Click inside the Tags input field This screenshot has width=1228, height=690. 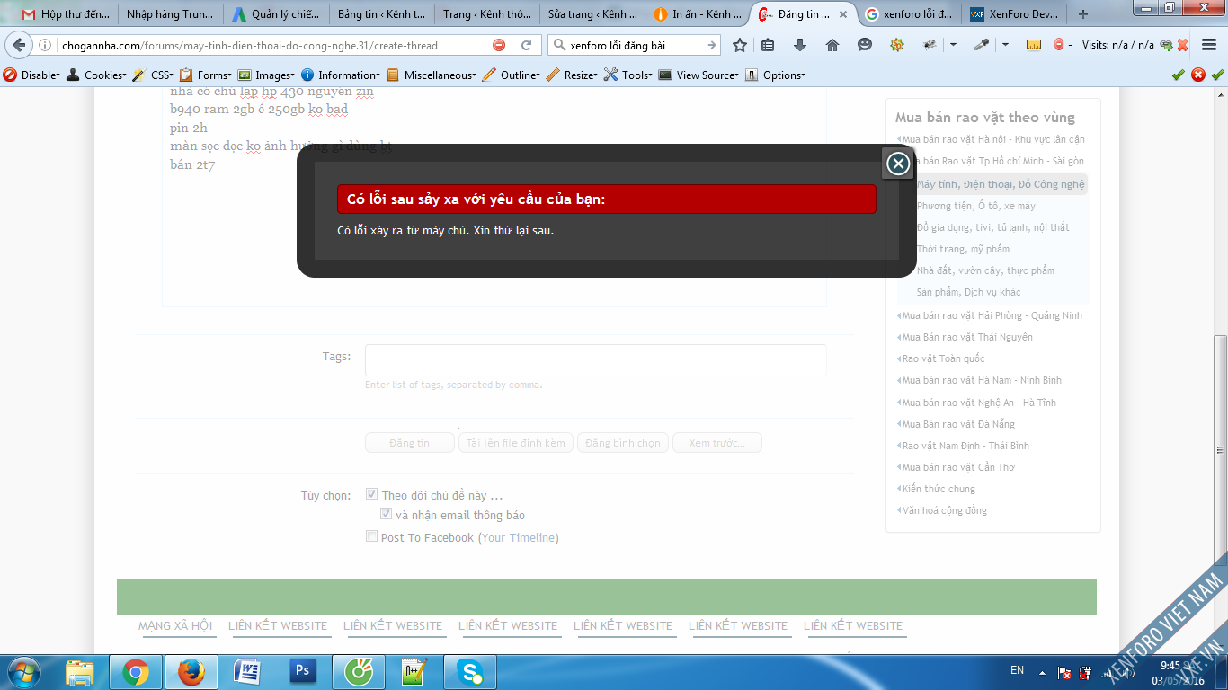tap(595, 360)
